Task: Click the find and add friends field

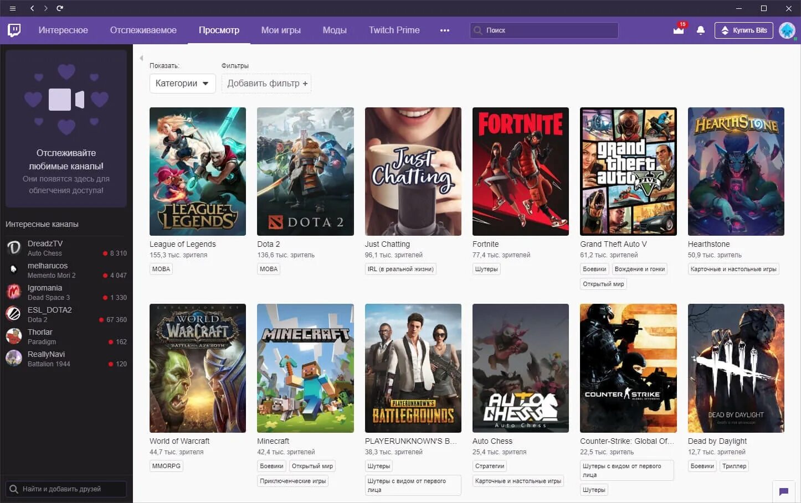Action: [66, 489]
